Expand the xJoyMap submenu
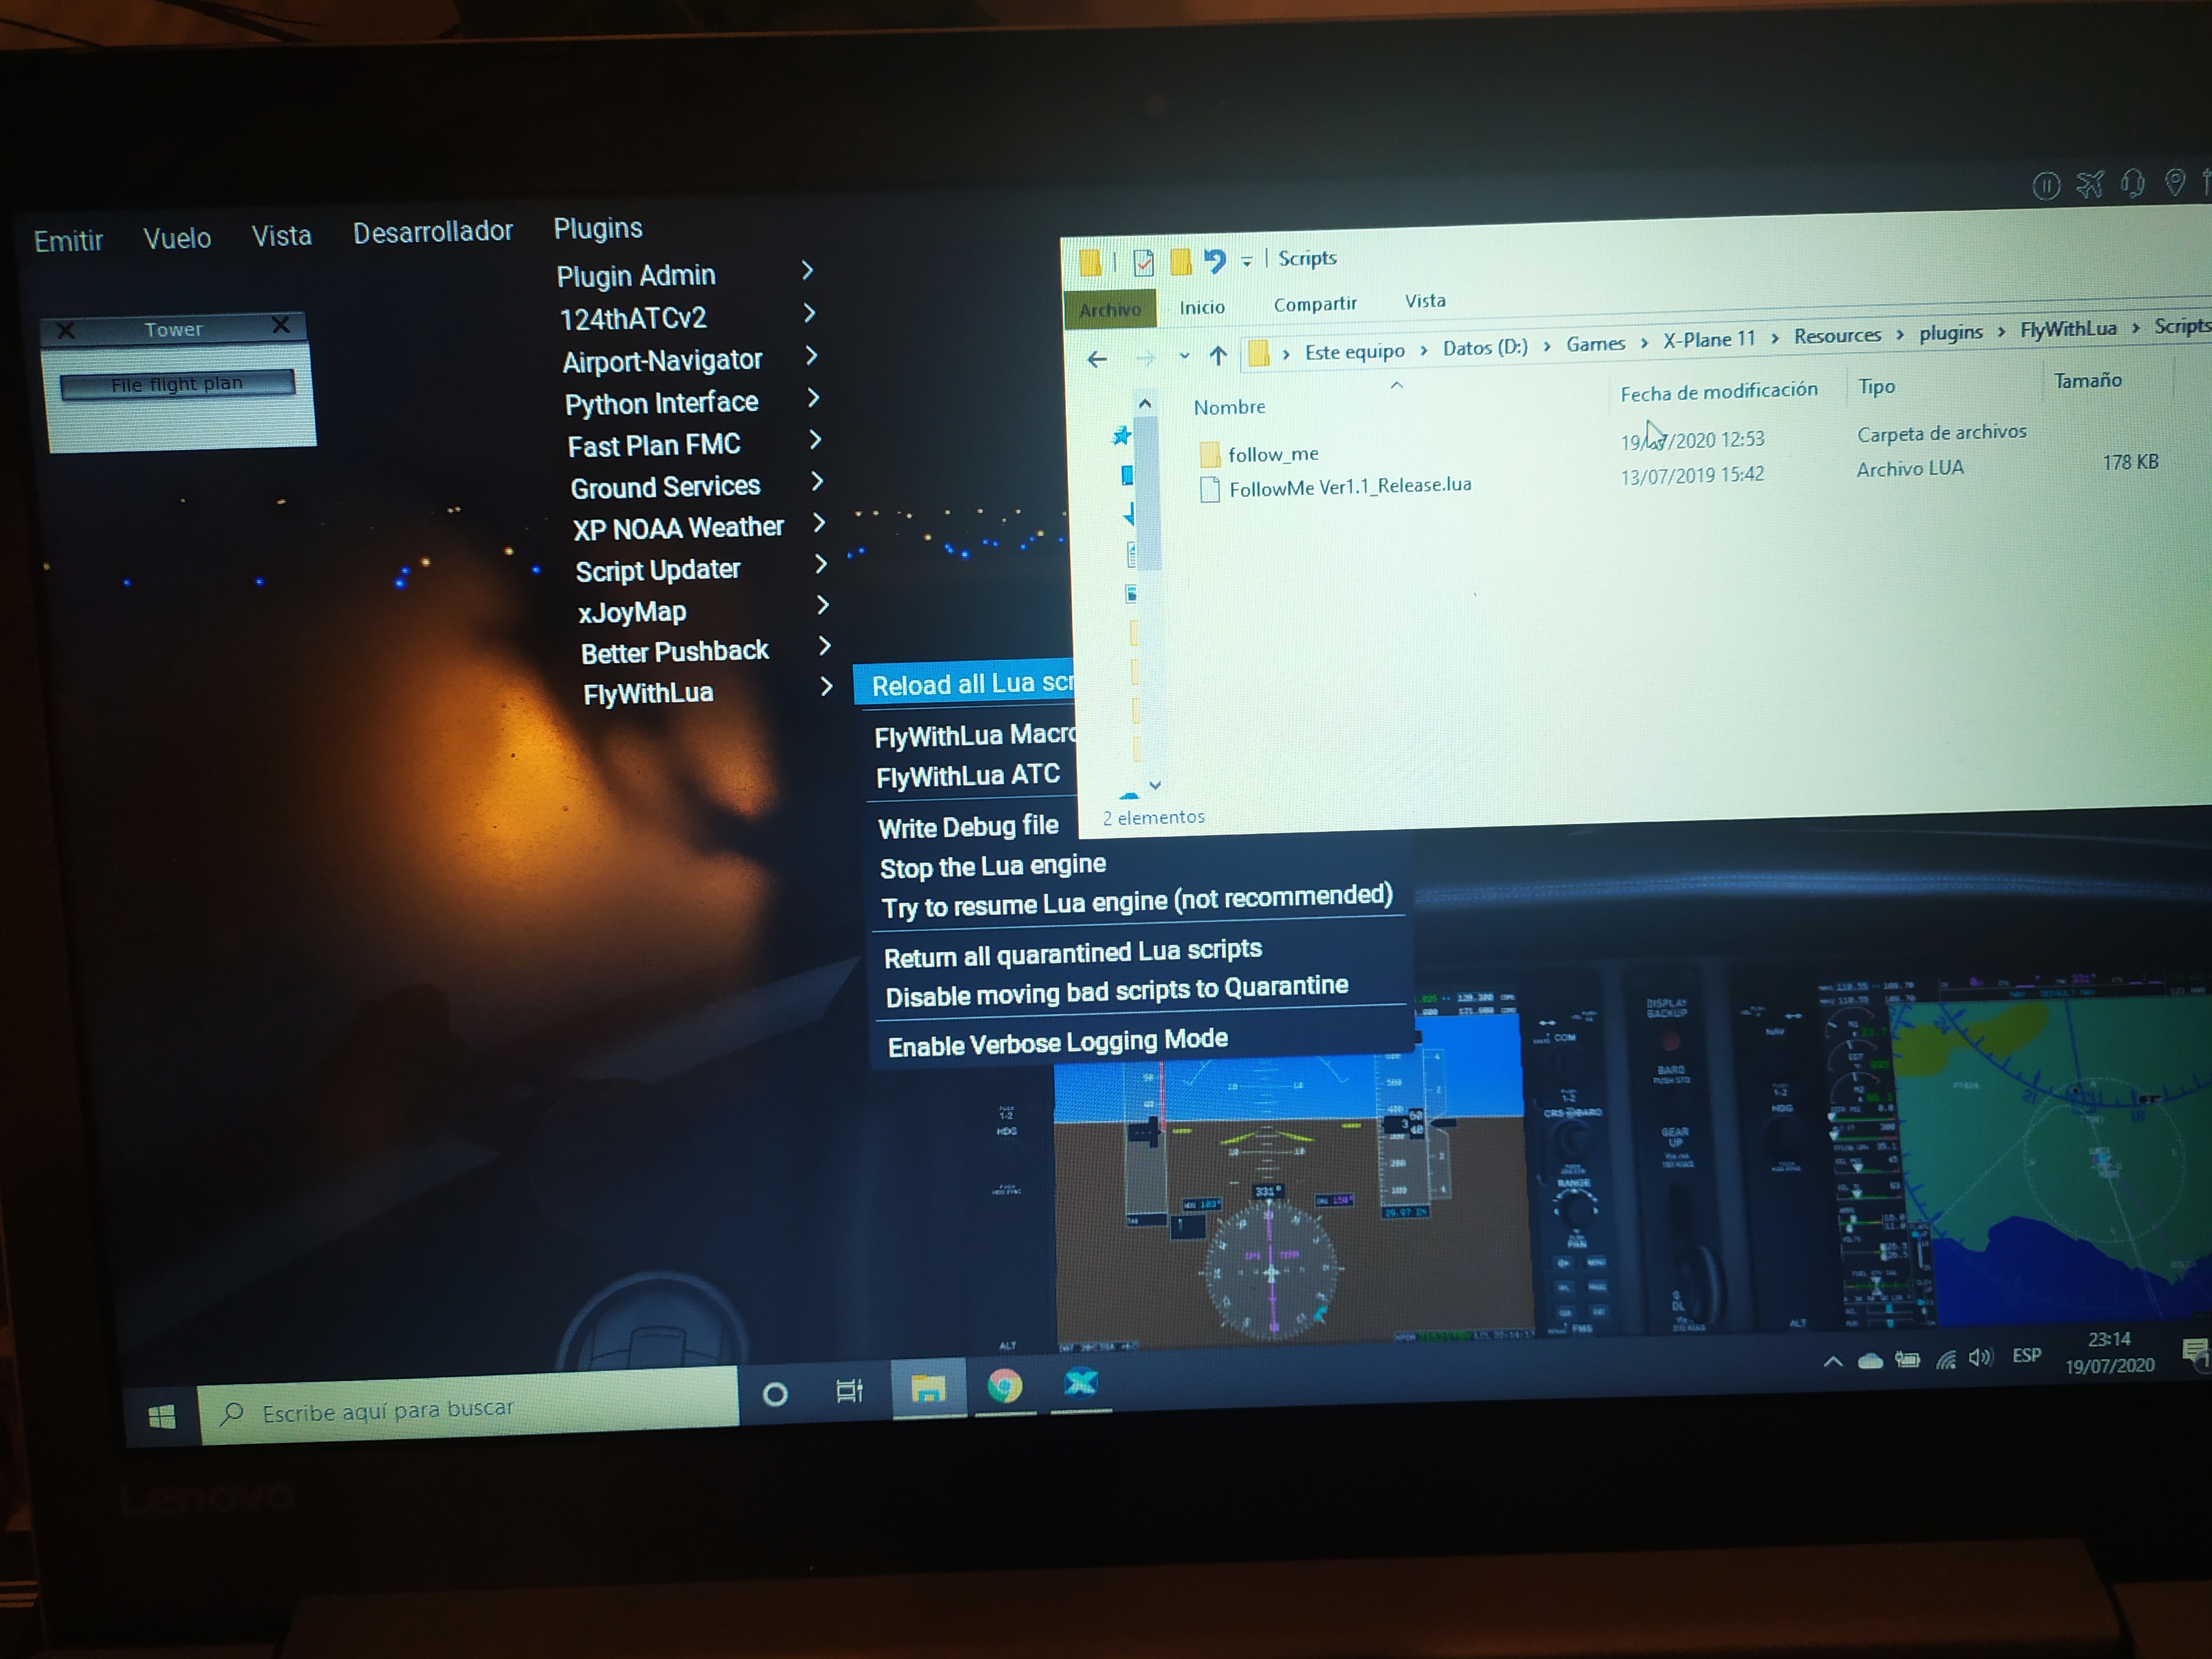 coord(704,610)
